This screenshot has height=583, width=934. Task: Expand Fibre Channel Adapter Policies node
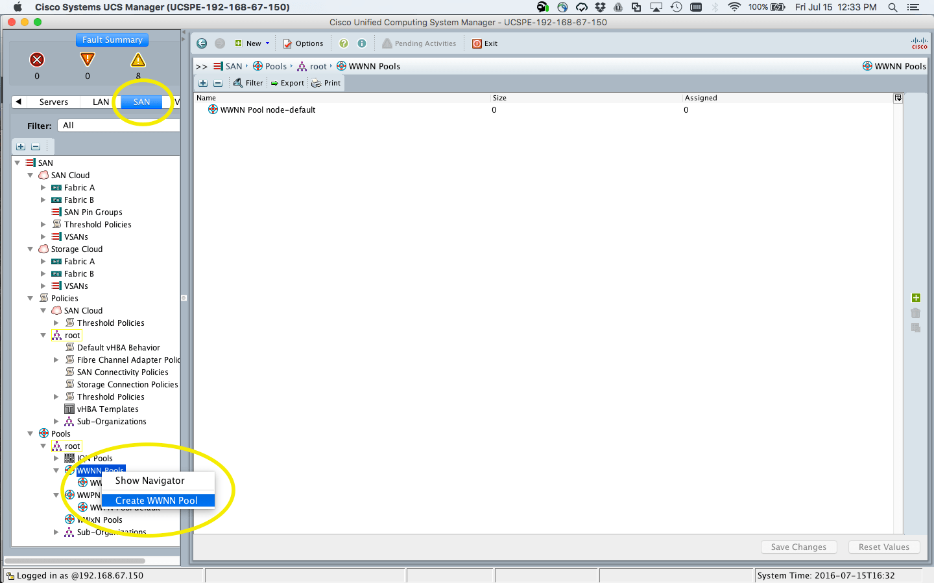[x=56, y=360]
